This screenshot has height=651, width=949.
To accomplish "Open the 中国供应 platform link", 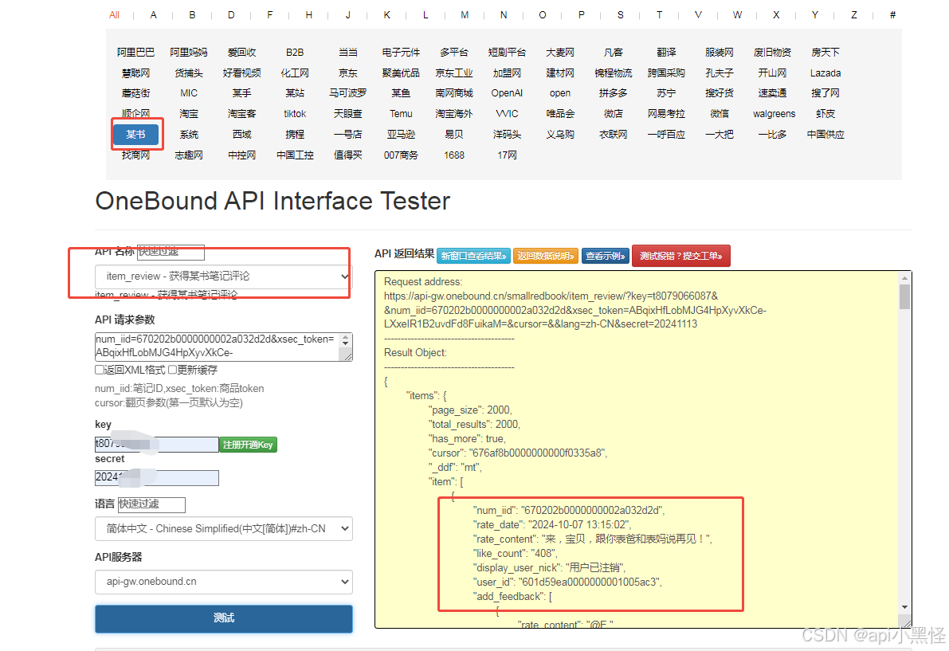I will click(x=825, y=135).
